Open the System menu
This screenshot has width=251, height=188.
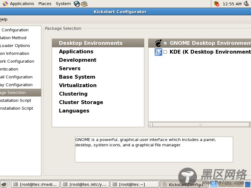click(x=63, y=4)
